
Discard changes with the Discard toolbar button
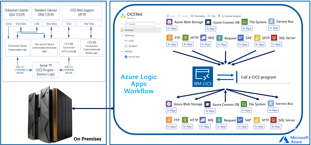pos(183,16)
